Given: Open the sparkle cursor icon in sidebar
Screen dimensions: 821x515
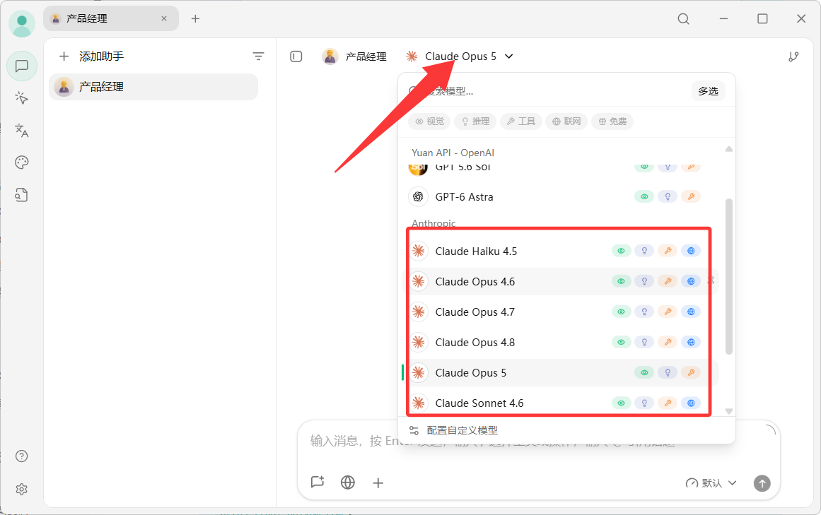Looking at the screenshot, I should (21, 97).
